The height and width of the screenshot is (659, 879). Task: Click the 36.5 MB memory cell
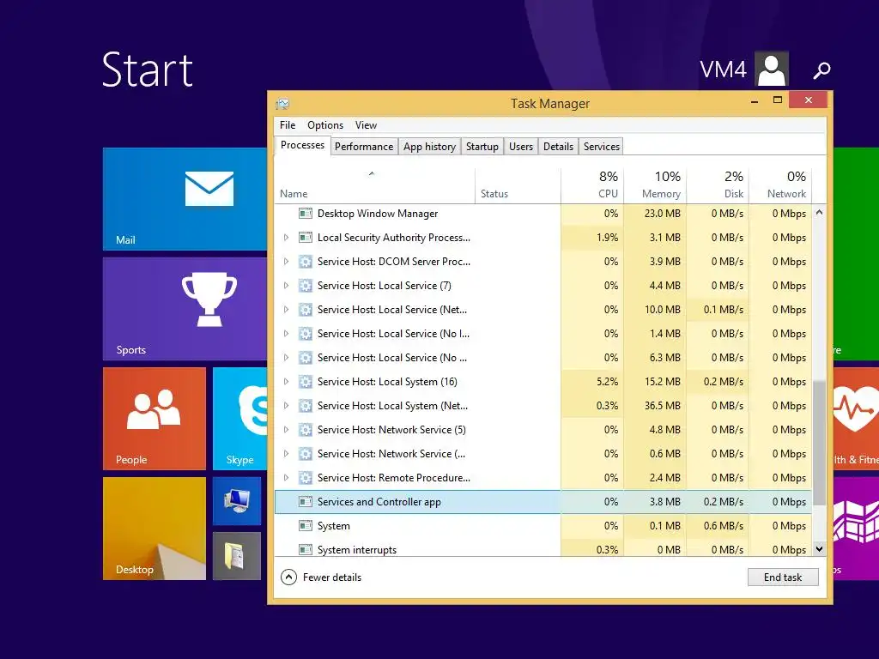(655, 406)
